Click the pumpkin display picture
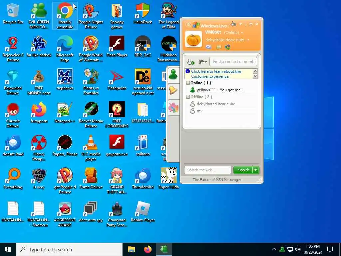The image size is (341, 256). (x=193, y=39)
